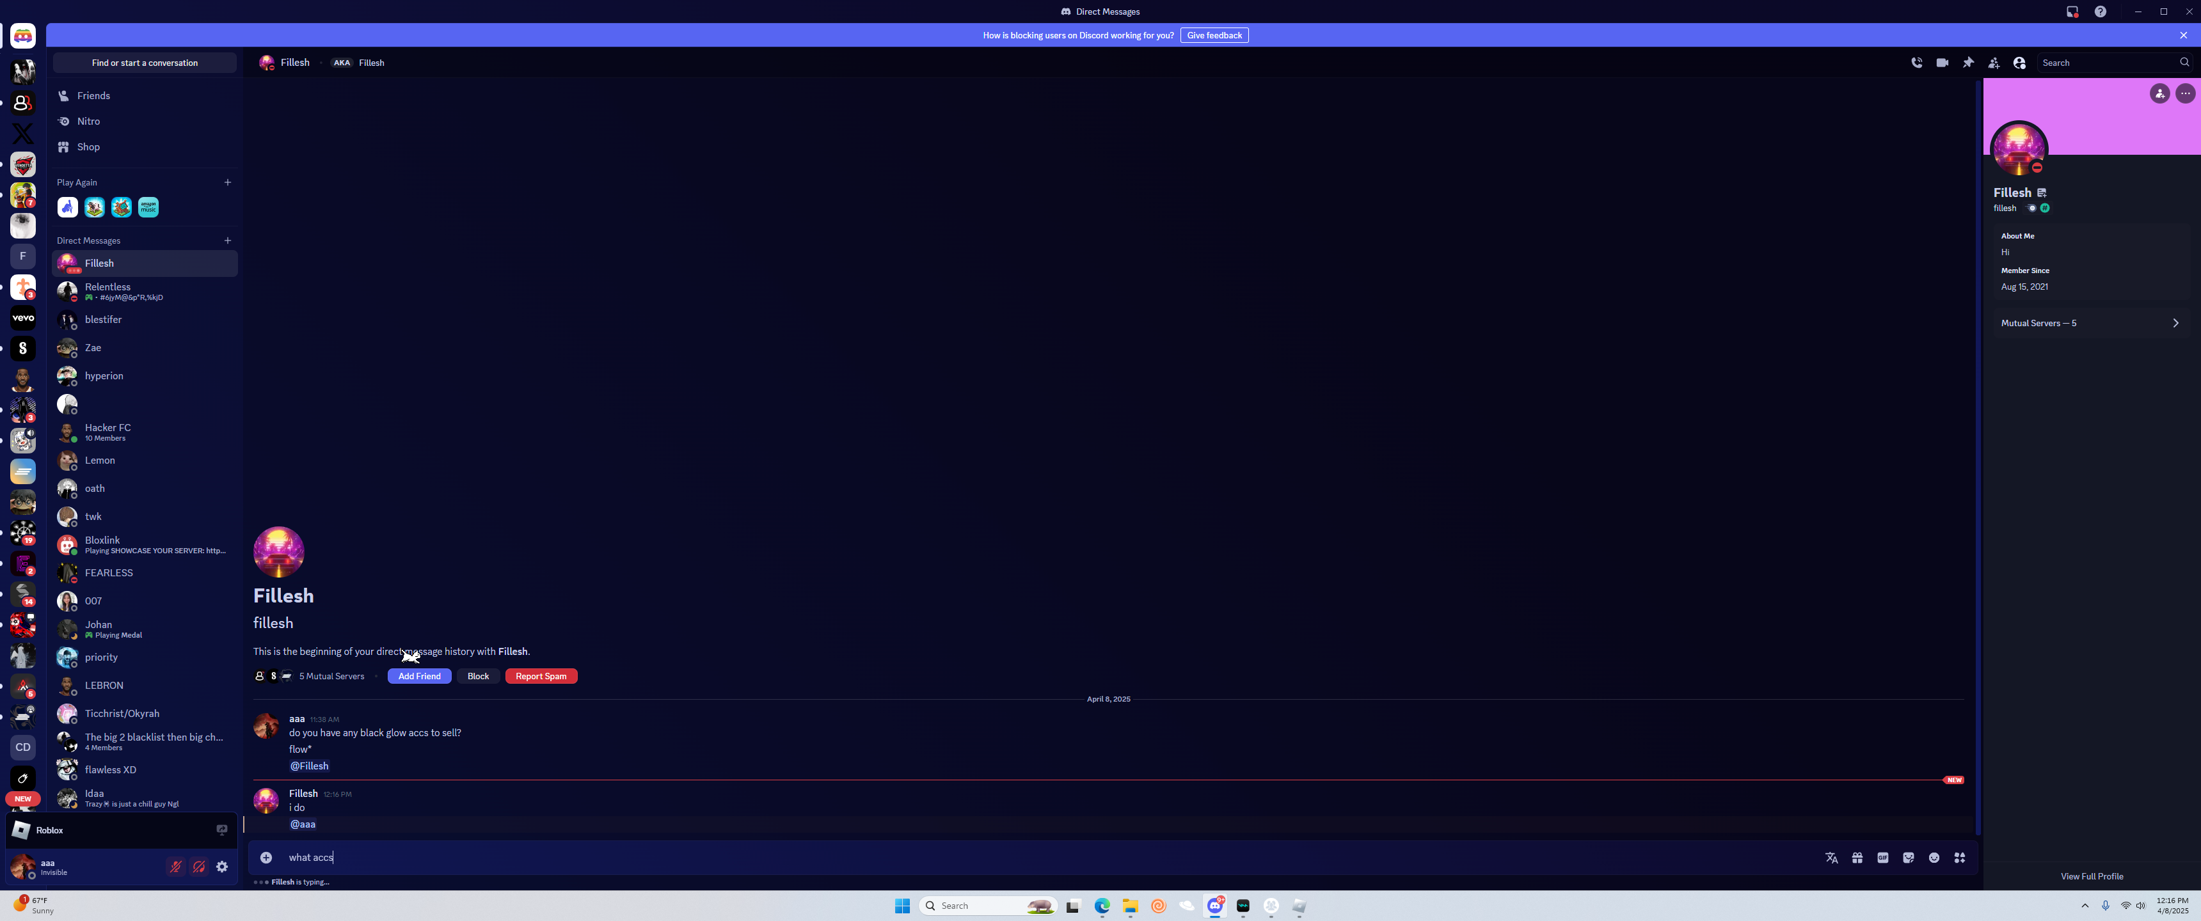Open the profile more options menu
This screenshot has width=2201, height=921.
click(x=2185, y=93)
